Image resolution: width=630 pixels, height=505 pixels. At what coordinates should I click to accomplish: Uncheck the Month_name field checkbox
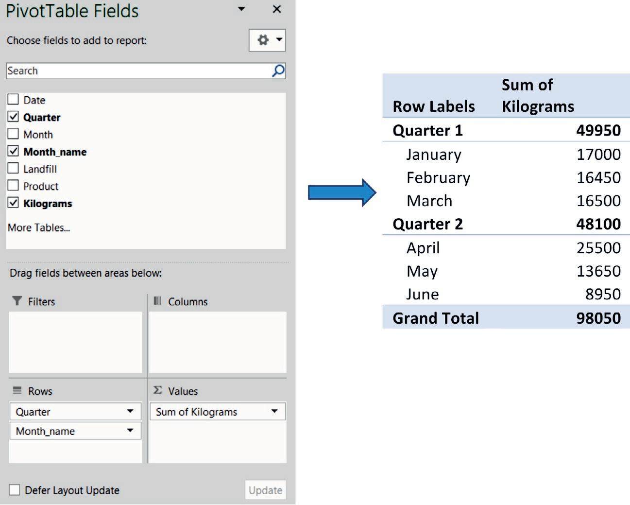point(13,151)
